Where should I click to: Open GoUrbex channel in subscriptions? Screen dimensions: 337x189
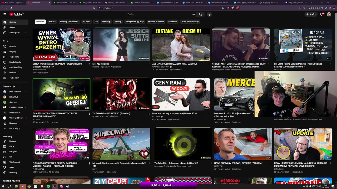pyautogui.click(x=15, y=102)
